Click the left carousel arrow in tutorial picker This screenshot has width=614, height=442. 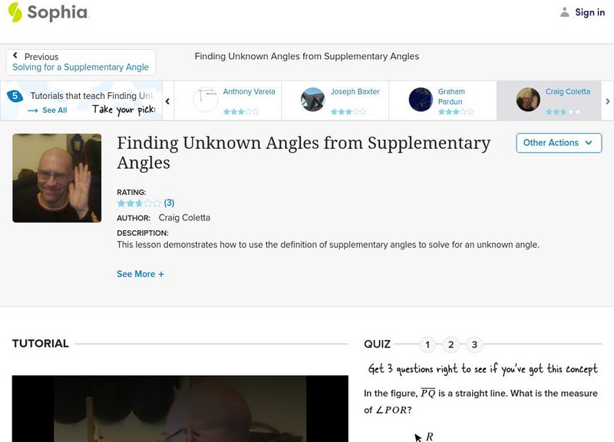tap(167, 101)
